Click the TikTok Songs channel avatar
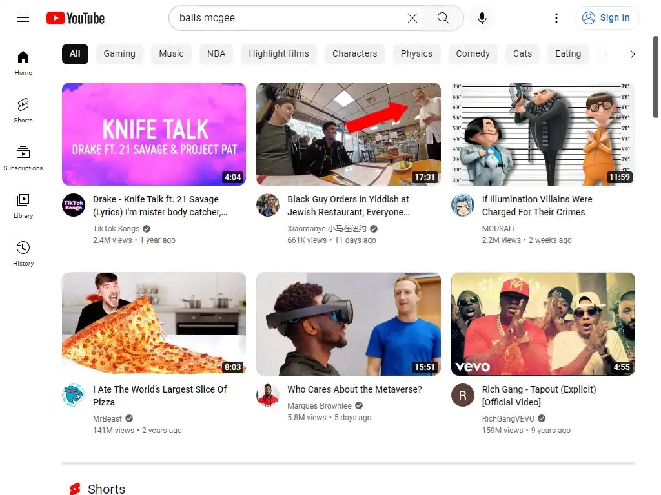This screenshot has height=495, width=661. click(x=74, y=205)
